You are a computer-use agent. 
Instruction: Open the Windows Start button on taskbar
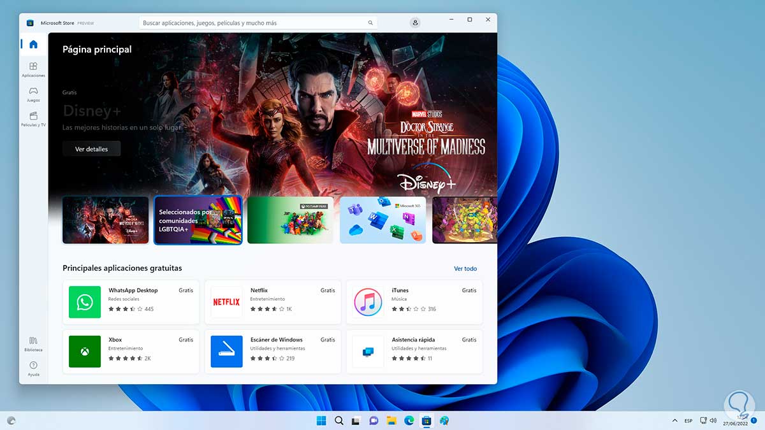tap(321, 420)
